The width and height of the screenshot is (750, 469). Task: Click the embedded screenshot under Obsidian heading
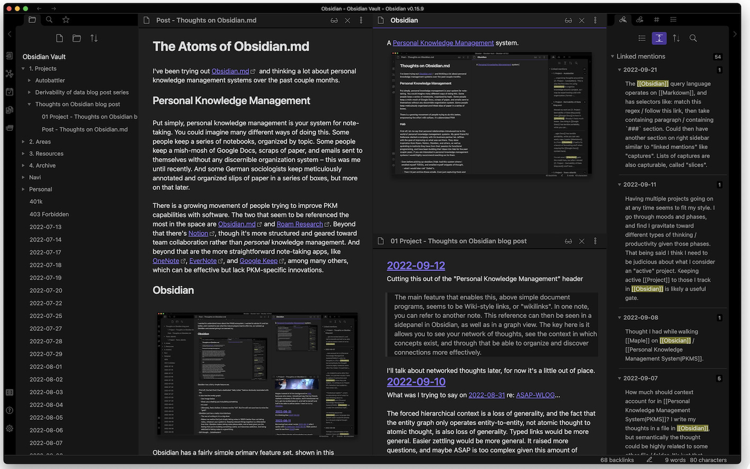[x=258, y=375]
